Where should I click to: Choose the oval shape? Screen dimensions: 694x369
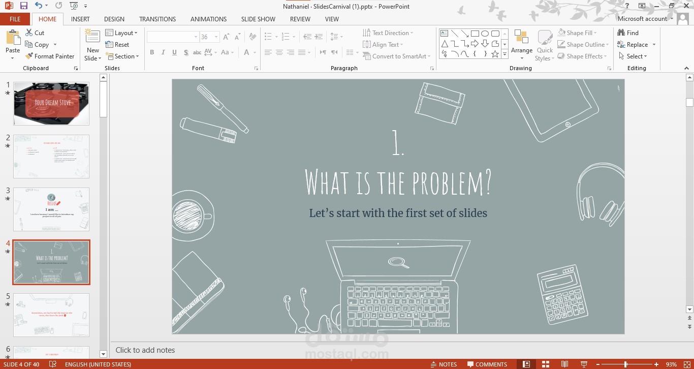pos(485,34)
